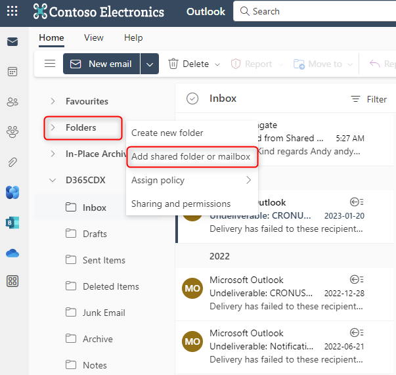This screenshot has width=396, height=375.
Task: Expand the In-Place Archive chevron
Action: point(53,154)
